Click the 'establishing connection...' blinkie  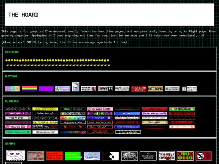(x=18, y=109)
